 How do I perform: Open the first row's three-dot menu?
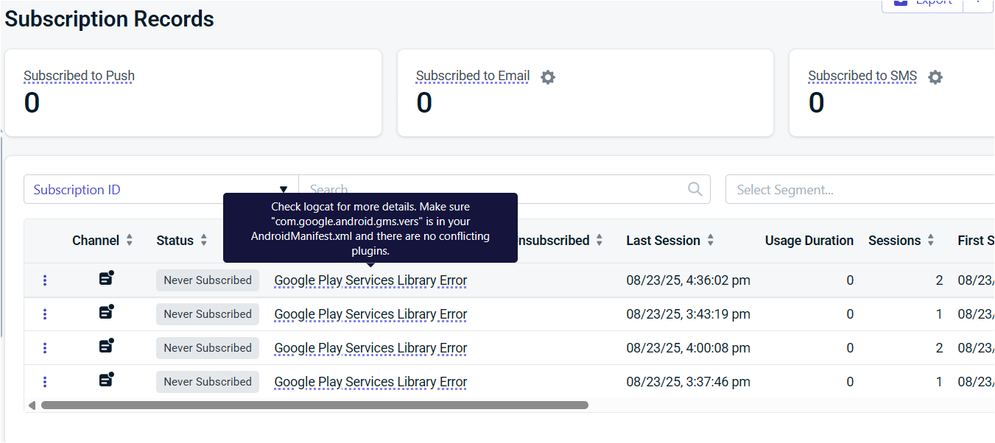pyautogui.click(x=45, y=280)
